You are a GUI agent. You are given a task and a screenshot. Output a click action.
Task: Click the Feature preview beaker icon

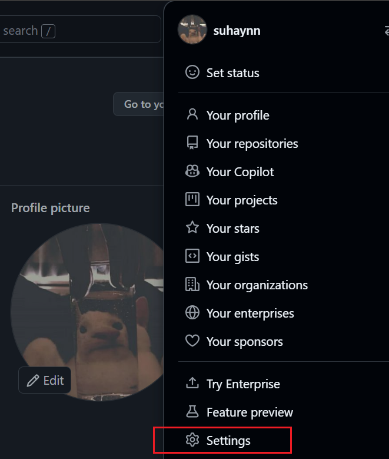[192, 412]
